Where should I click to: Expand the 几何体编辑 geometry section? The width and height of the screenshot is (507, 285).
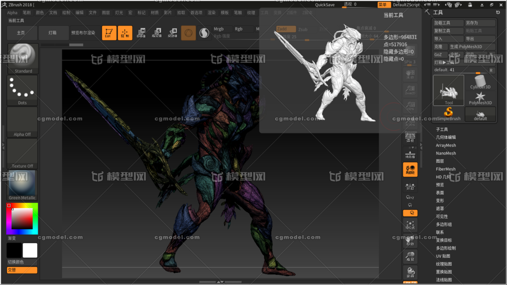coord(446,137)
